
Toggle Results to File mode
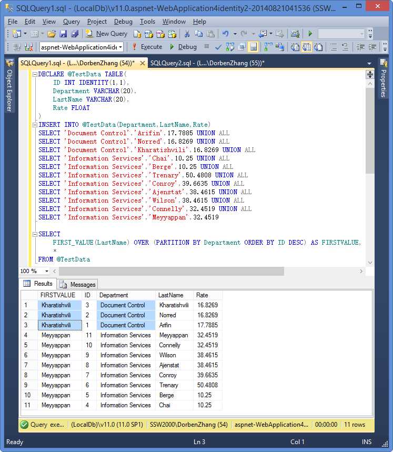click(318, 47)
